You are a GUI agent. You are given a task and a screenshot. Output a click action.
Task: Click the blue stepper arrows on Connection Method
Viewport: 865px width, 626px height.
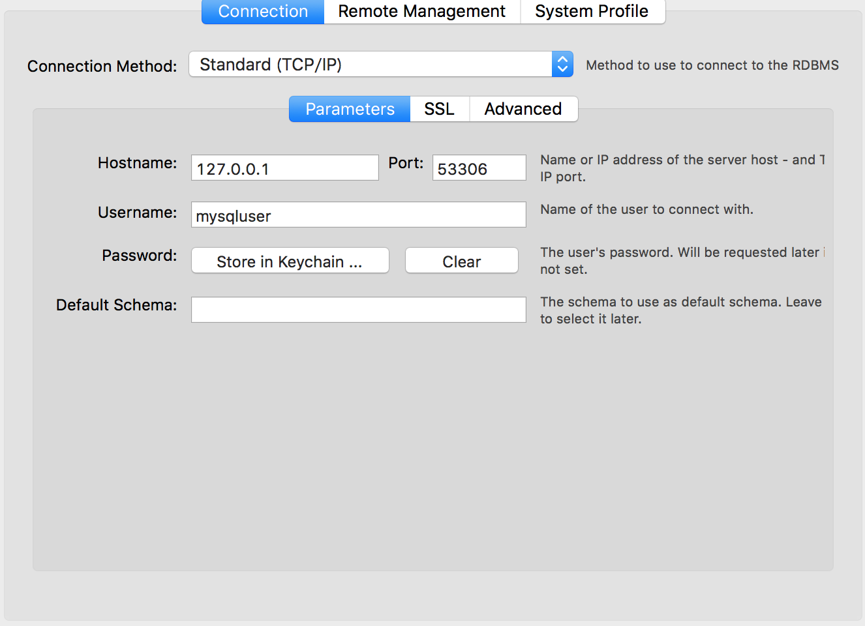[x=562, y=64]
